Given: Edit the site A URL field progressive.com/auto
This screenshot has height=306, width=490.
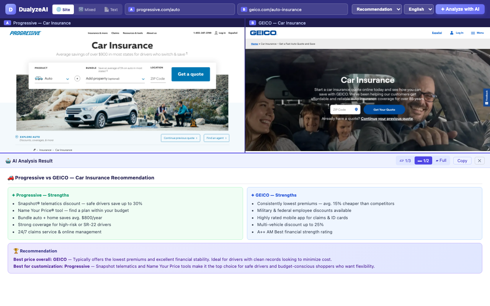Looking at the screenshot, I should pos(180,9).
